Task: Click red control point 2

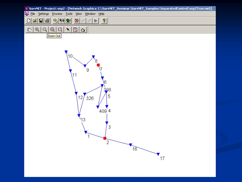Action: tap(105, 138)
